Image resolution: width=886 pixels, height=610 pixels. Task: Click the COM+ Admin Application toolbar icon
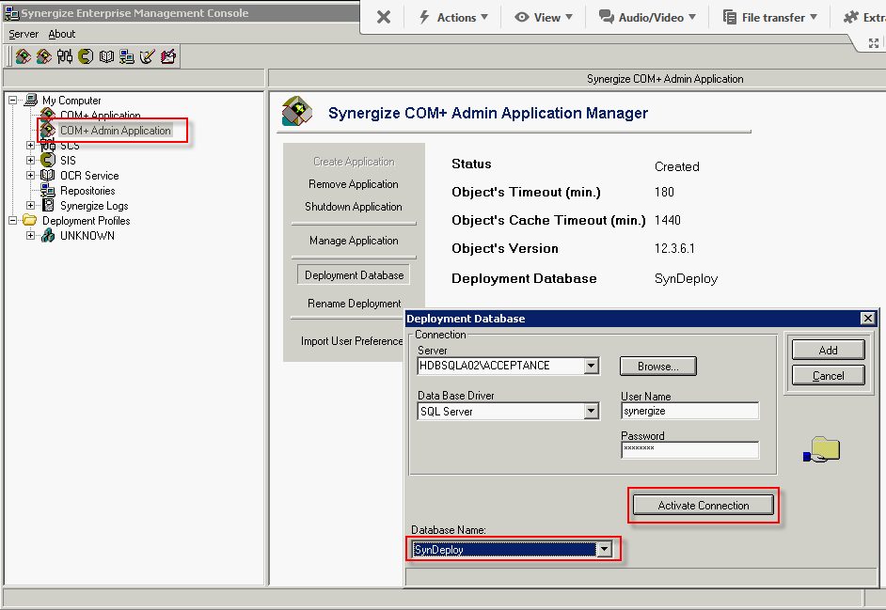pos(43,56)
